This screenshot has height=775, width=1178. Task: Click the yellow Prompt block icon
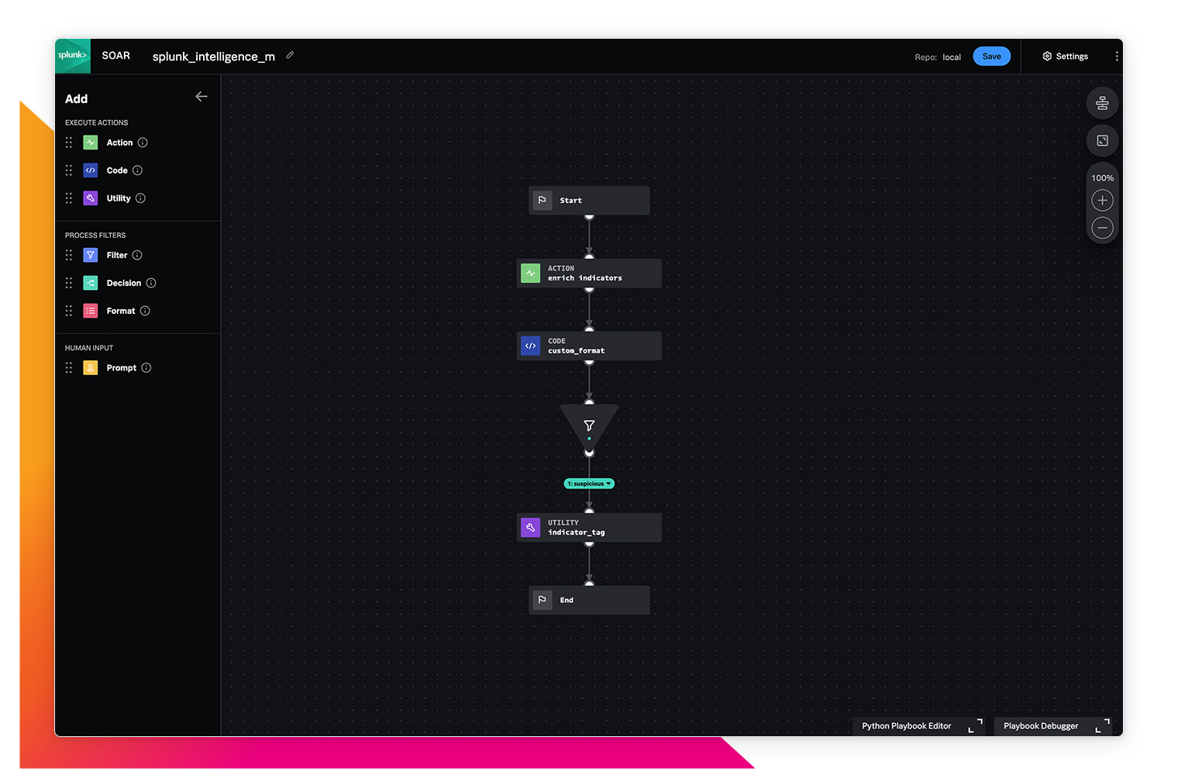(x=91, y=368)
